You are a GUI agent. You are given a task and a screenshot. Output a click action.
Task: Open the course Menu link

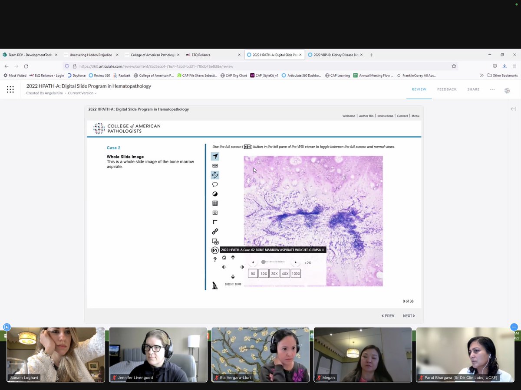(x=415, y=116)
